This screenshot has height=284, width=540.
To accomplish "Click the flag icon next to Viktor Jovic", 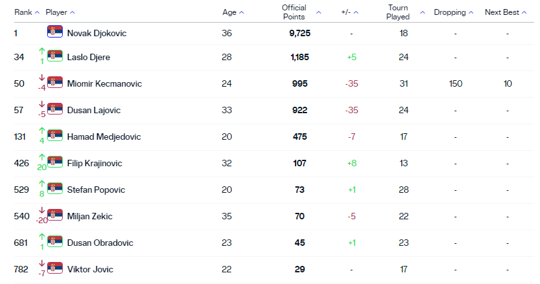I will 54,268.
